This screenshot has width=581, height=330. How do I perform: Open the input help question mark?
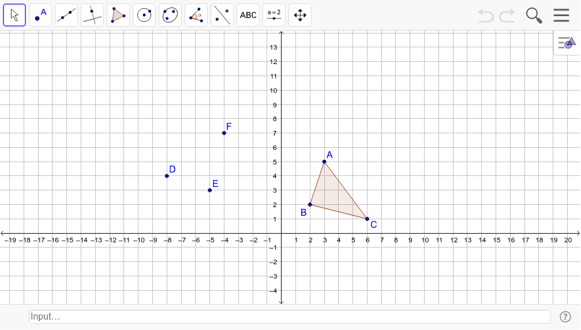[565, 317]
